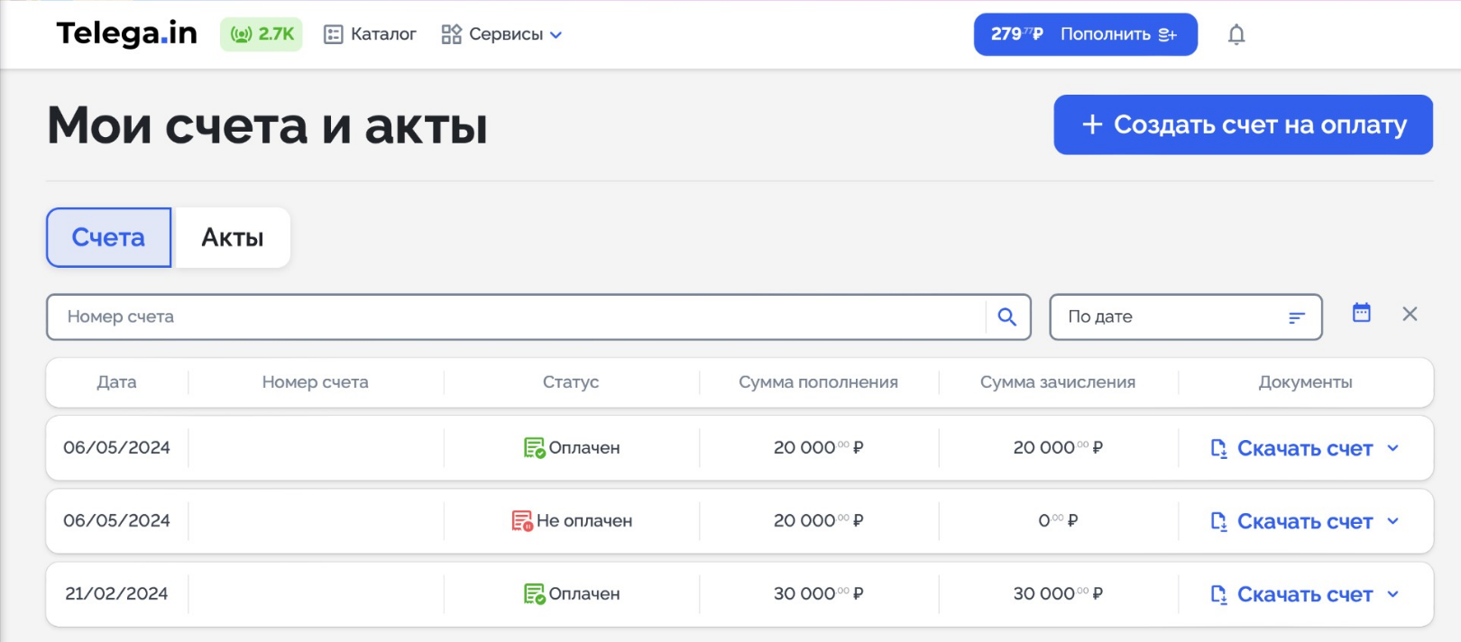The height and width of the screenshot is (642, 1461).
Task: Click the Оплачен status in the first 06/05/2024 row
Action: (584, 448)
